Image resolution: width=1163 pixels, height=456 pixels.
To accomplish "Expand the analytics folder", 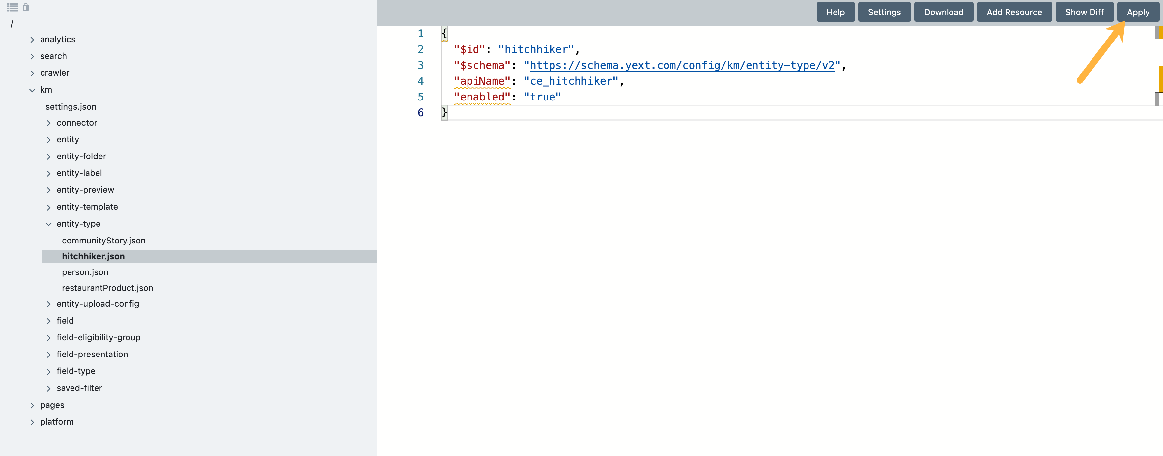I will pos(33,39).
